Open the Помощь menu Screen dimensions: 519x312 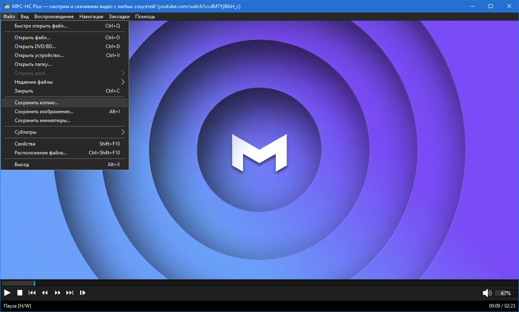pos(145,17)
